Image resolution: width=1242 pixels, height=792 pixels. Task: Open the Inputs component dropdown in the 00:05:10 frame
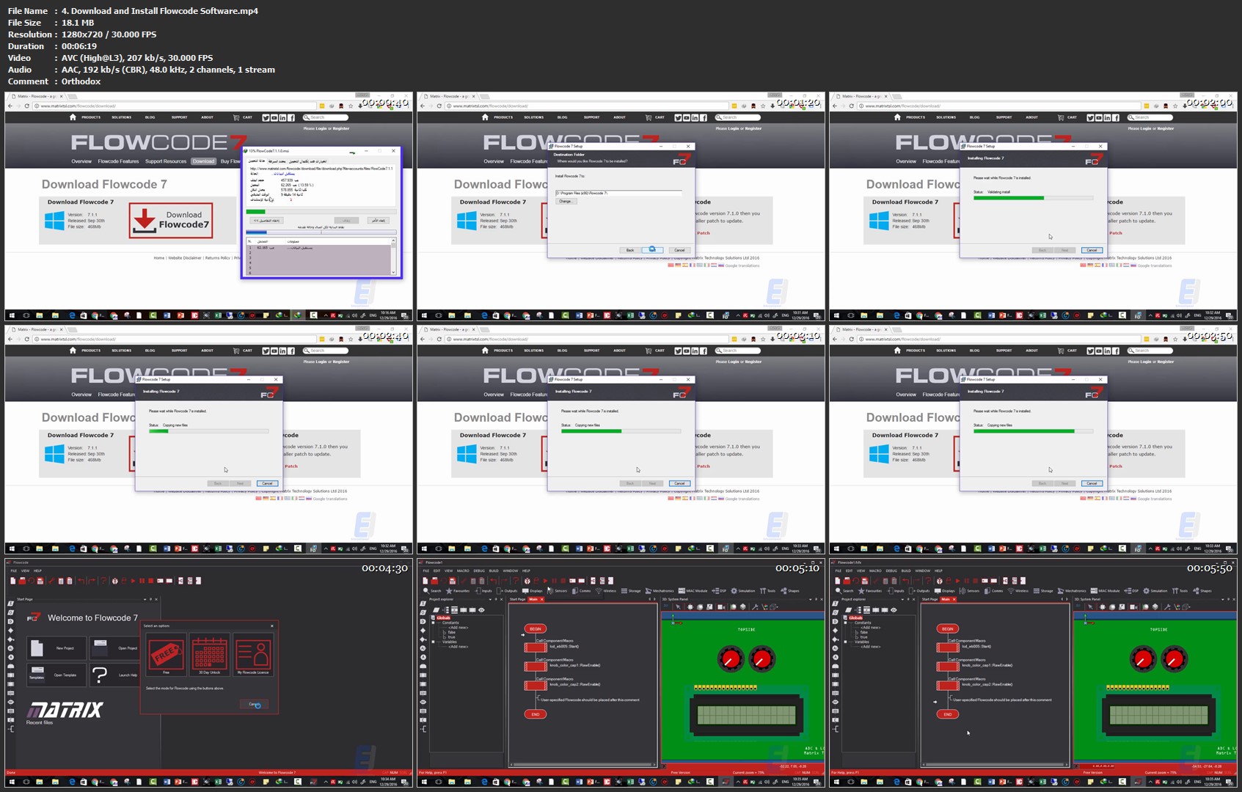[484, 590]
